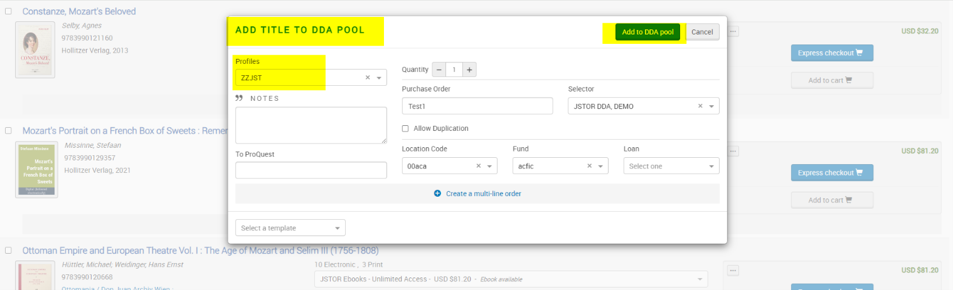
Task: Open more options for Mozart's Portrait title
Action: tap(733, 151)
